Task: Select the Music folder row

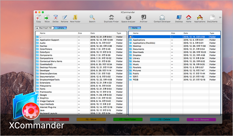Action: [175, 64]
